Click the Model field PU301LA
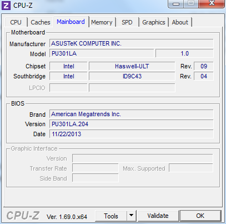Image resolution: width=226 pixels, height=224 pixels. (x=102, y=53)
